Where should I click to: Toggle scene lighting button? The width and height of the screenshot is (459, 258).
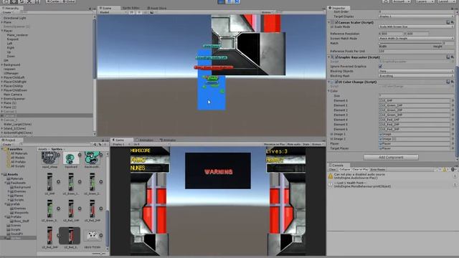click(138, 12)
